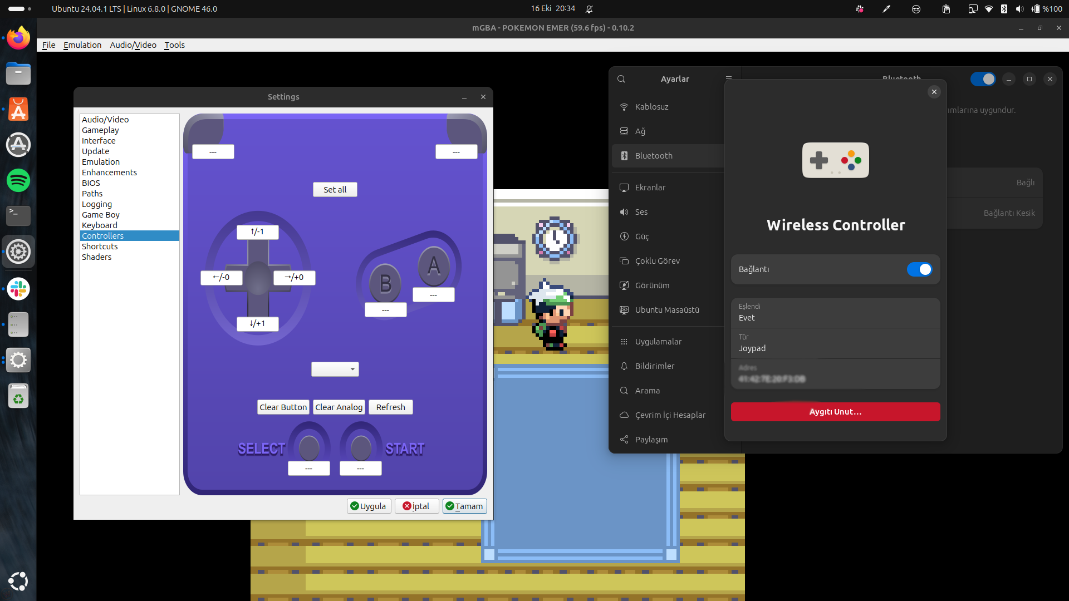The height and width of the screenshot is (601, 1069).
Task: Click the Wireless Controller gamepad image
Action: point(835,160)
